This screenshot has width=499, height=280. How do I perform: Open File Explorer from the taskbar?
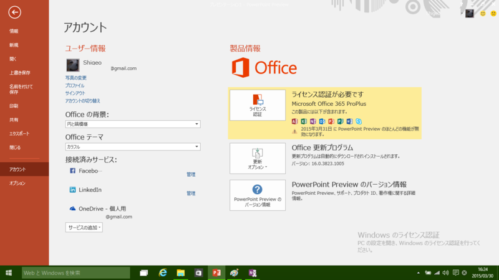coord(181,273)
